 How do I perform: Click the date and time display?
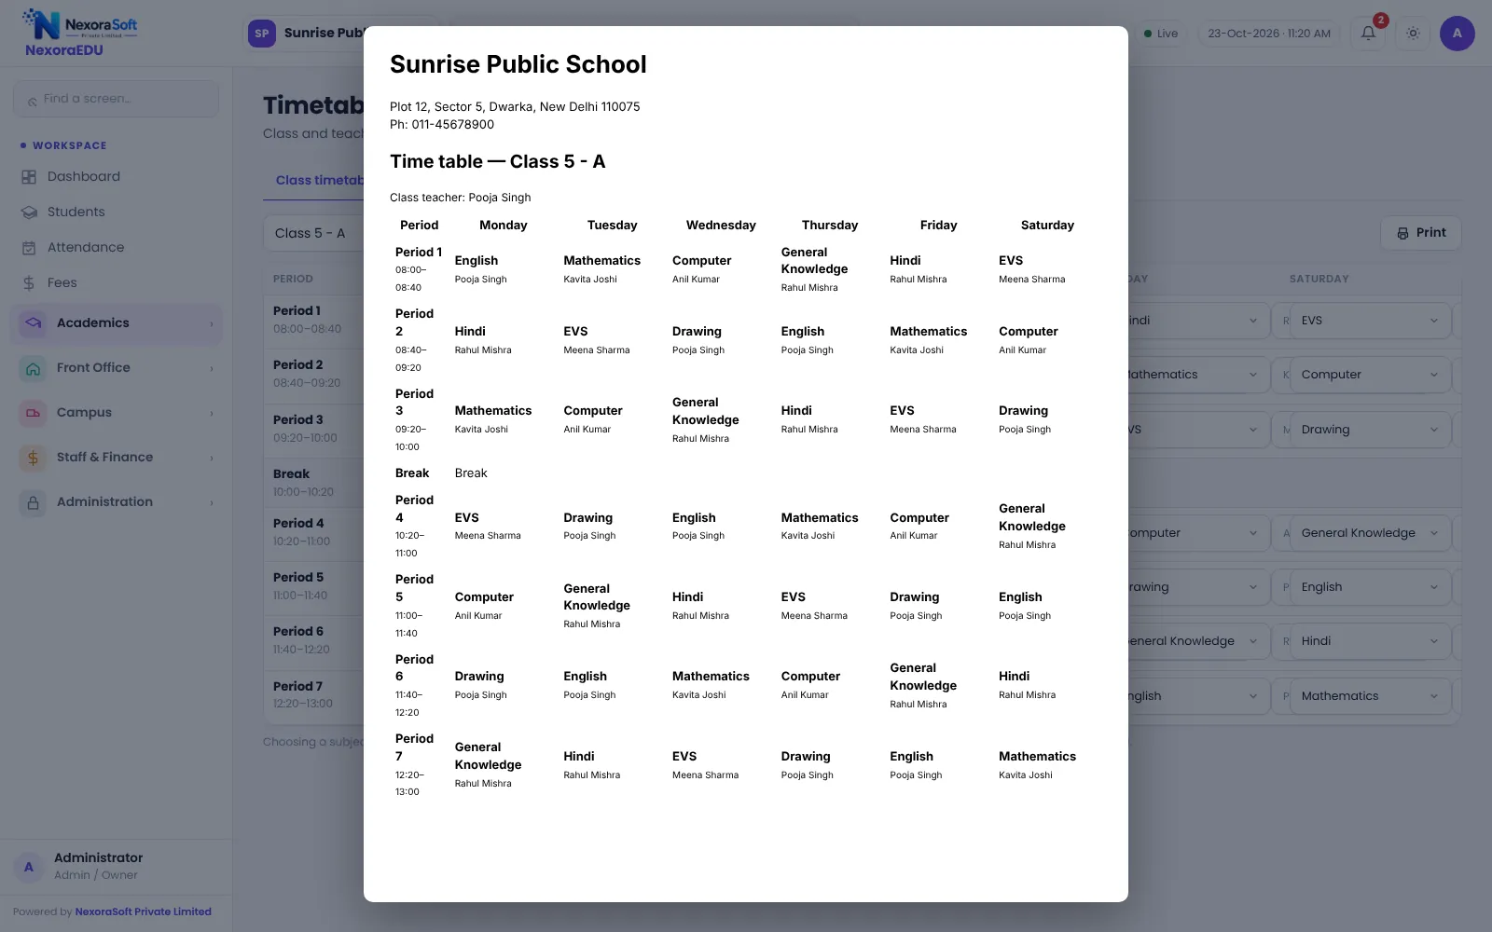click(1269, 34)
